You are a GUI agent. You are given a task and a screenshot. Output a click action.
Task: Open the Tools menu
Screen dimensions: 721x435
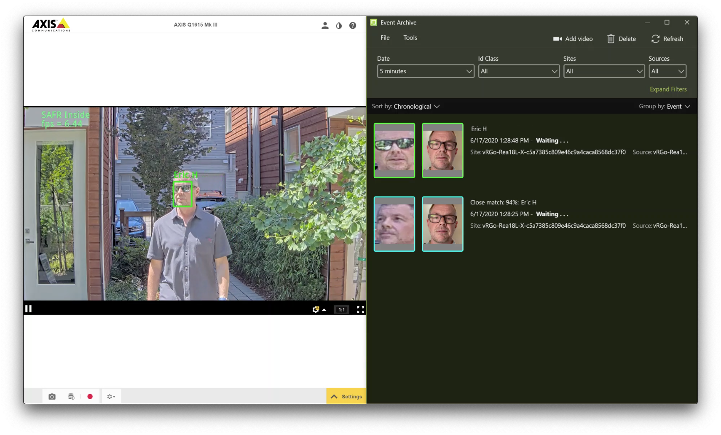[410, 38]
